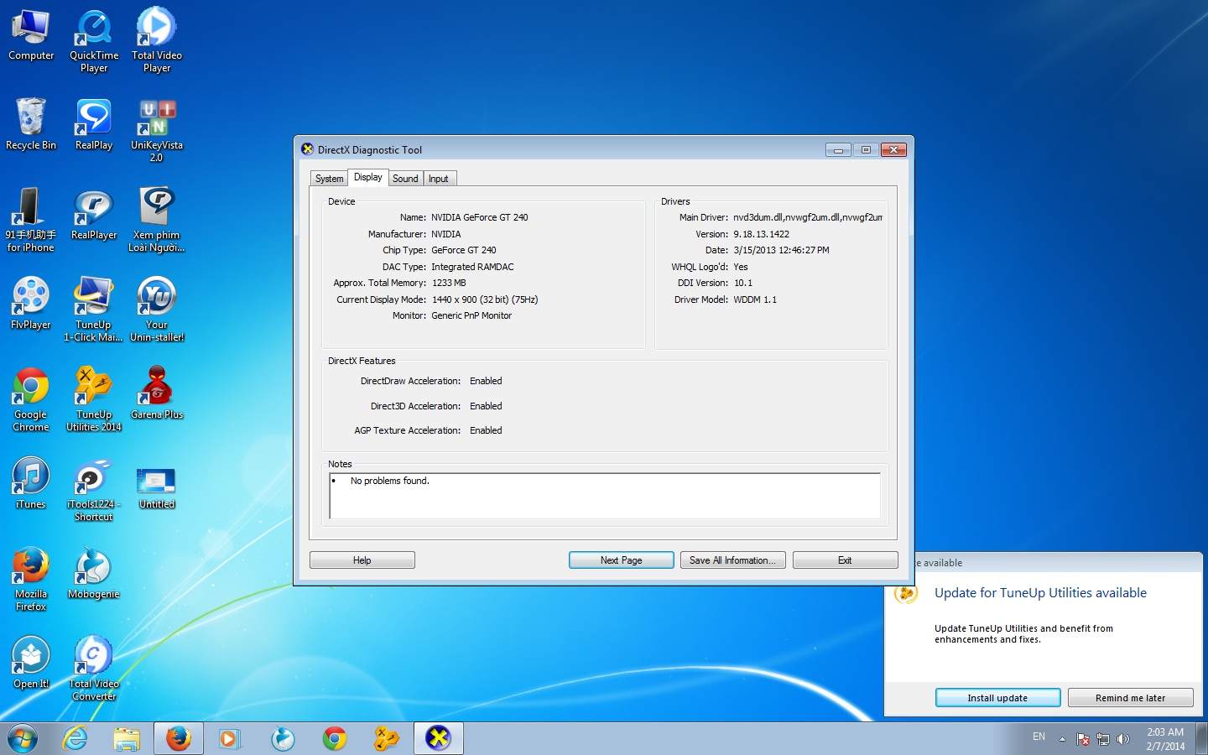Install the TuneUp Utilities update
The image size is (1208, 755).
click(x=997, y=698)
